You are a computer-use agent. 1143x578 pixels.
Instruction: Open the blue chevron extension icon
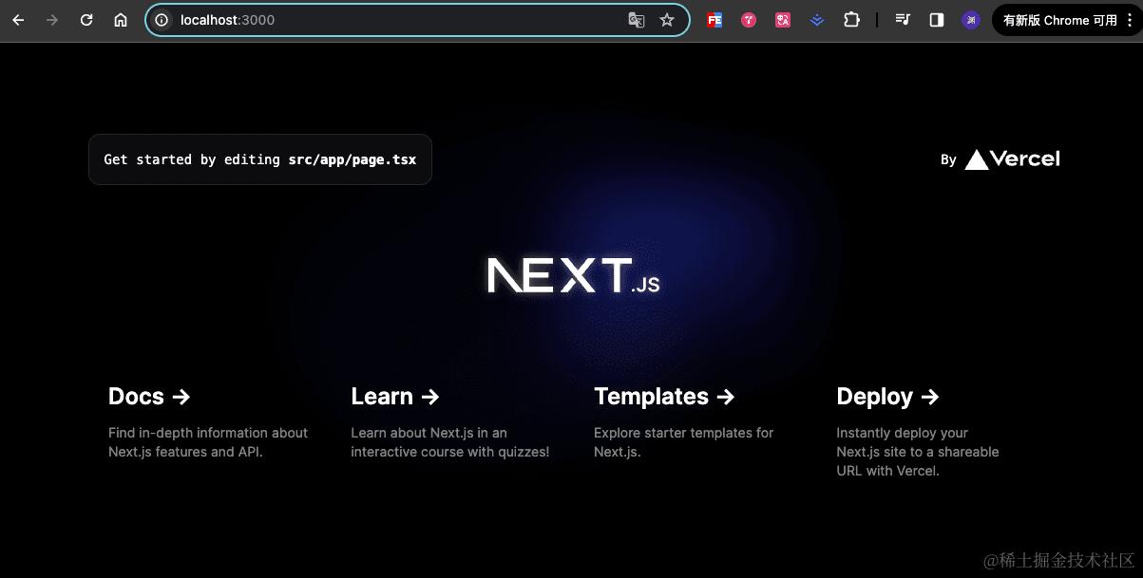tap(817, 19)
